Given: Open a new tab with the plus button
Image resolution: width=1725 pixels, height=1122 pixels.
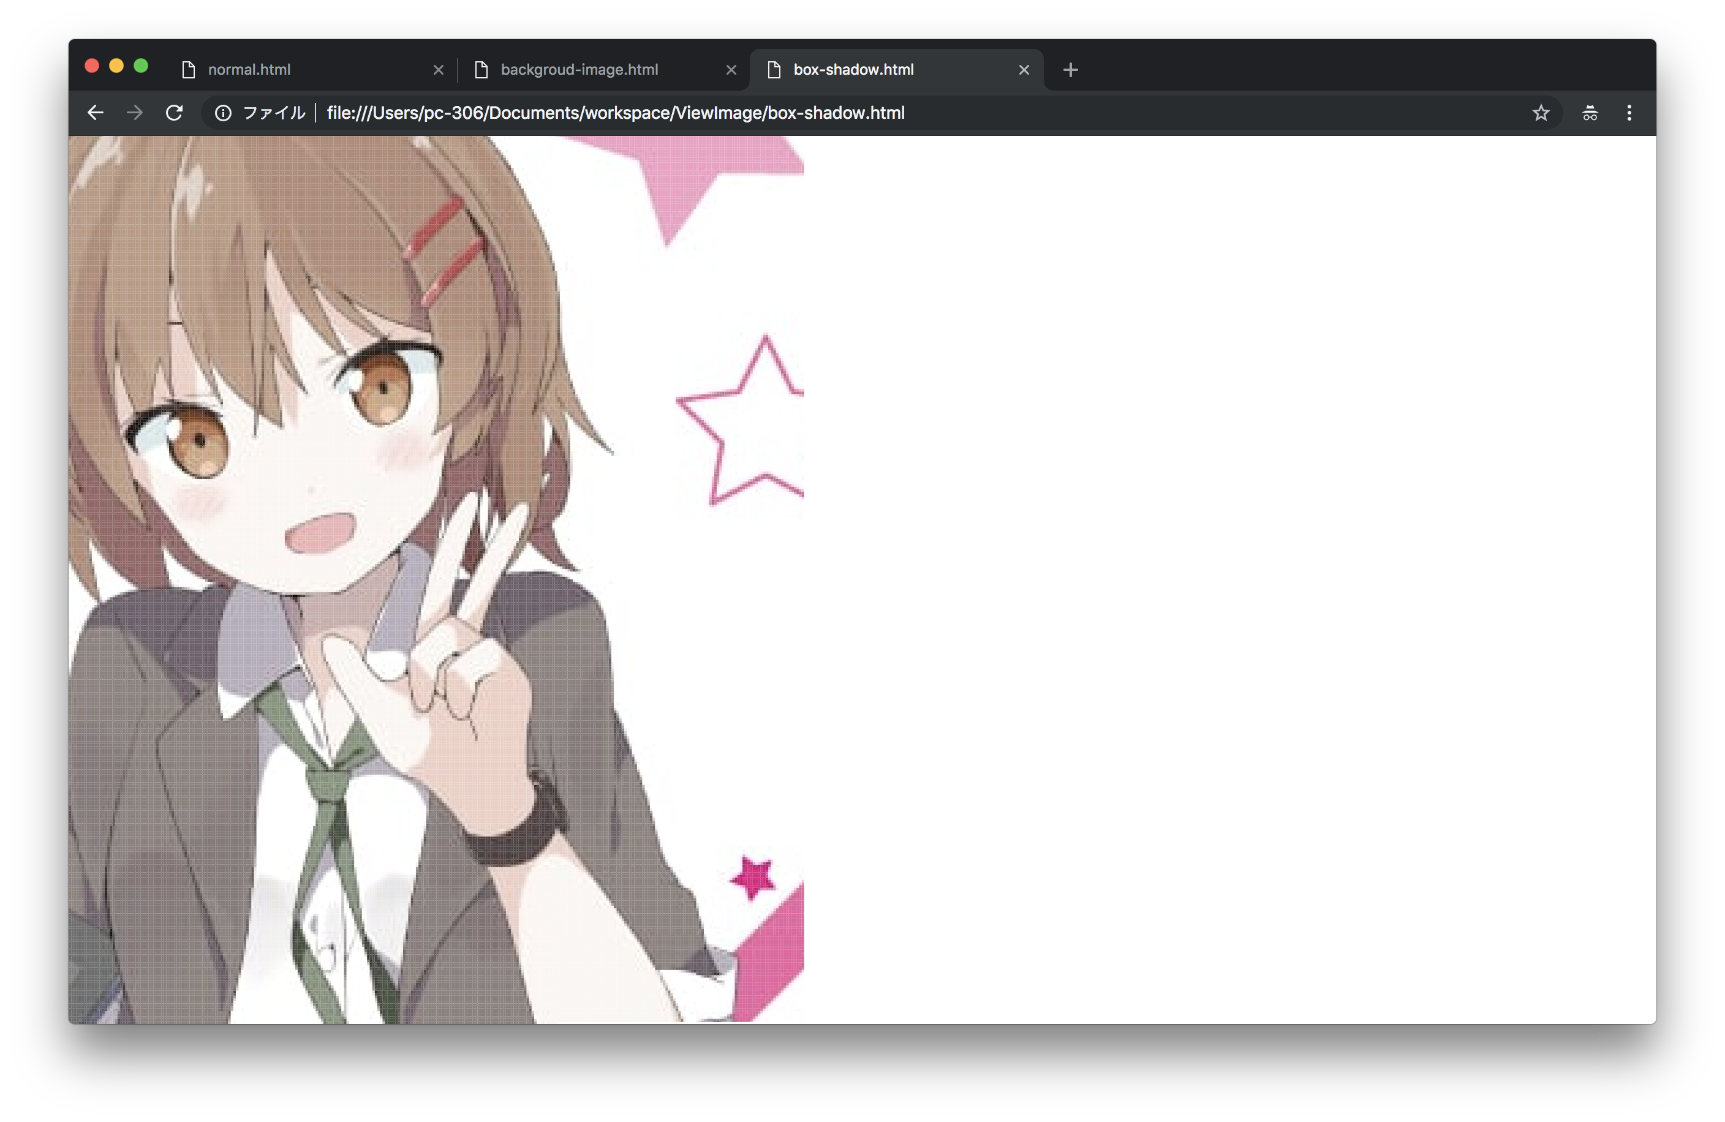Looking at the screenshot, I should click(1071, 70).
